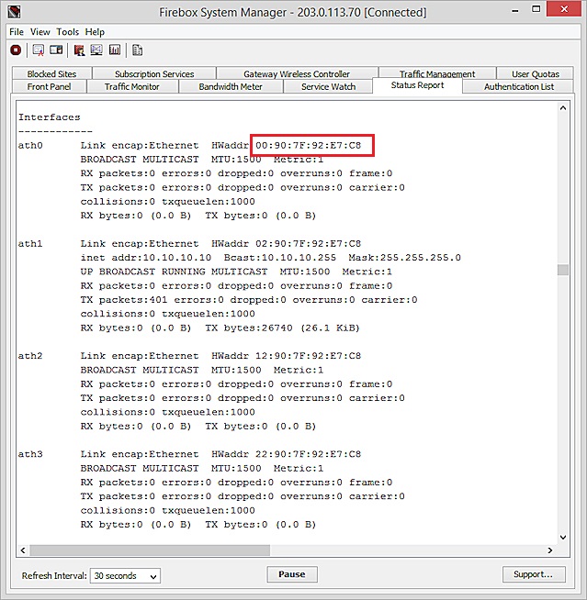Switch to the Subscription Services tab
This screenshot has height=600, width=587.
(154, 73)
